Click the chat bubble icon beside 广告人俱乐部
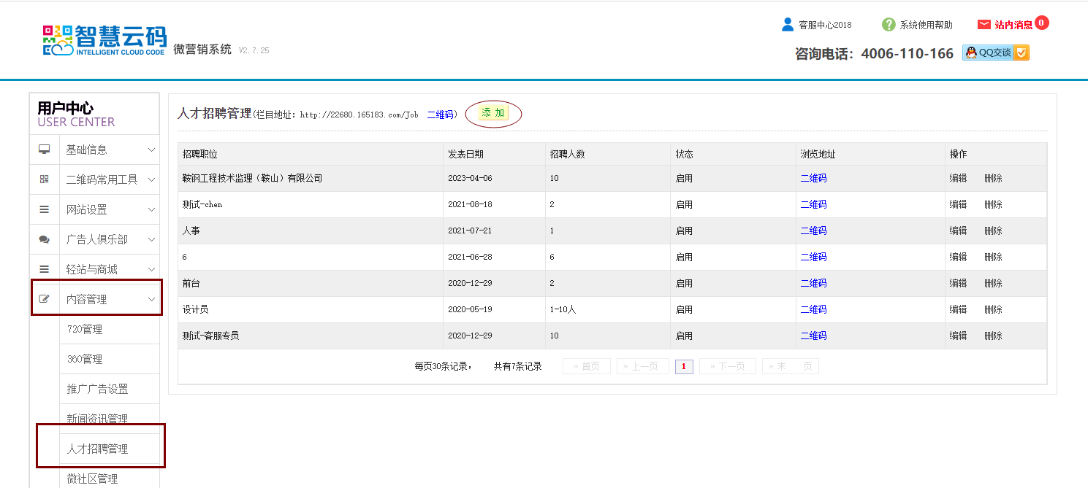The image size is (1088, 488). (45, 239)
